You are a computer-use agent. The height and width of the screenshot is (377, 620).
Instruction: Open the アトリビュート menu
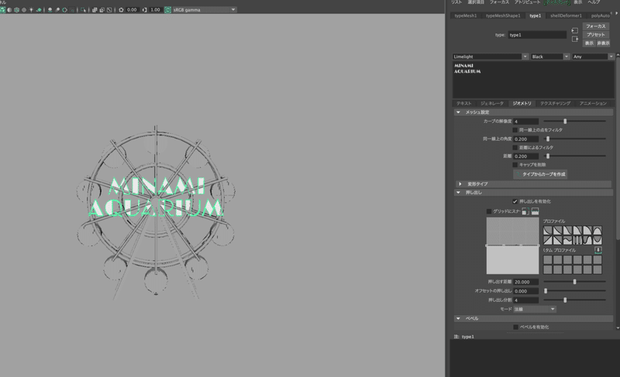pos(527,2)
